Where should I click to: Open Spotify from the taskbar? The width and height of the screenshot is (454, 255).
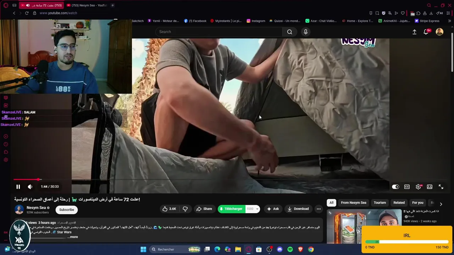(290, 249)
